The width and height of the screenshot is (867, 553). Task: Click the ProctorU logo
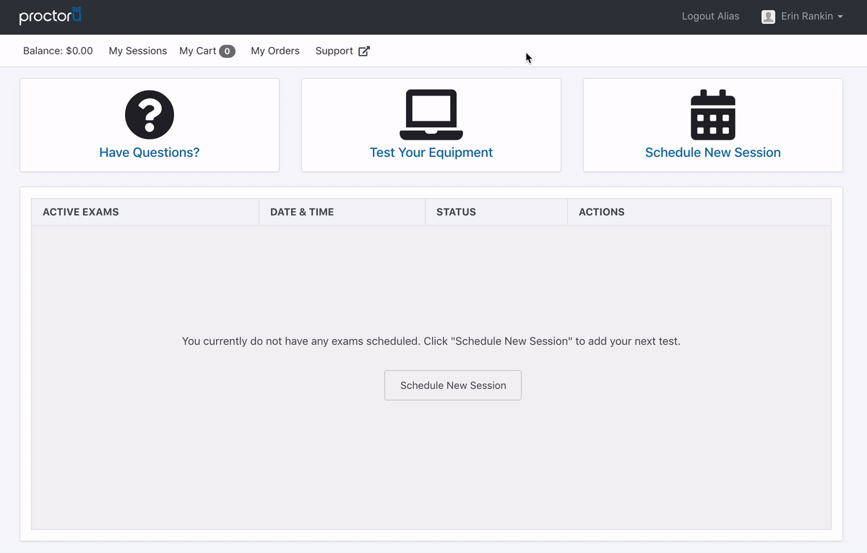(51, 15)
